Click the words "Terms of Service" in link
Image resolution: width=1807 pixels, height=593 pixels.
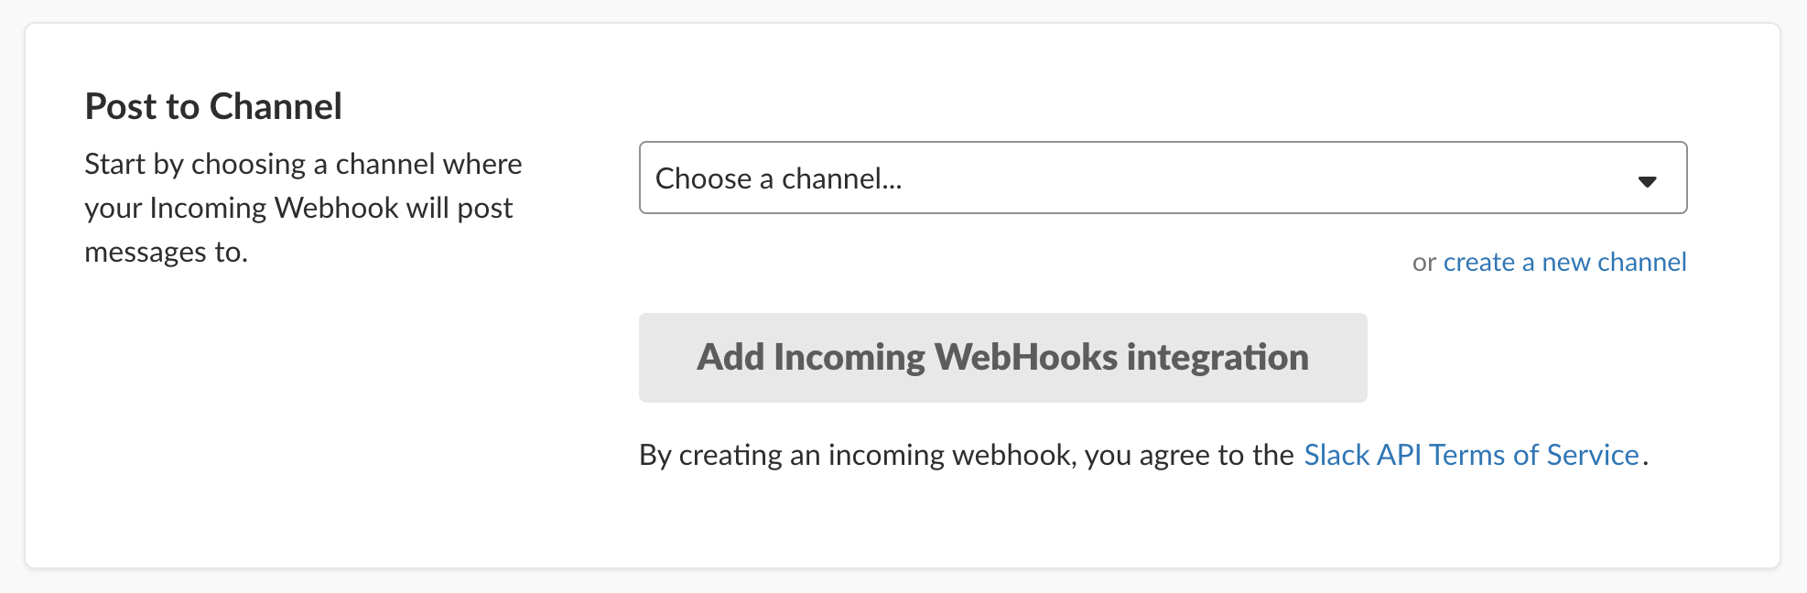click(x=1534, y=455)
